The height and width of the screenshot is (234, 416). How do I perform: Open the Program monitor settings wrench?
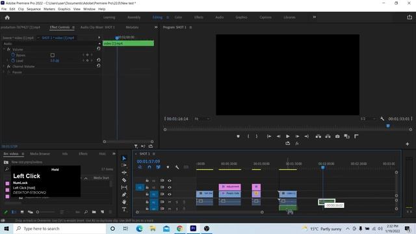coord(382,119)
